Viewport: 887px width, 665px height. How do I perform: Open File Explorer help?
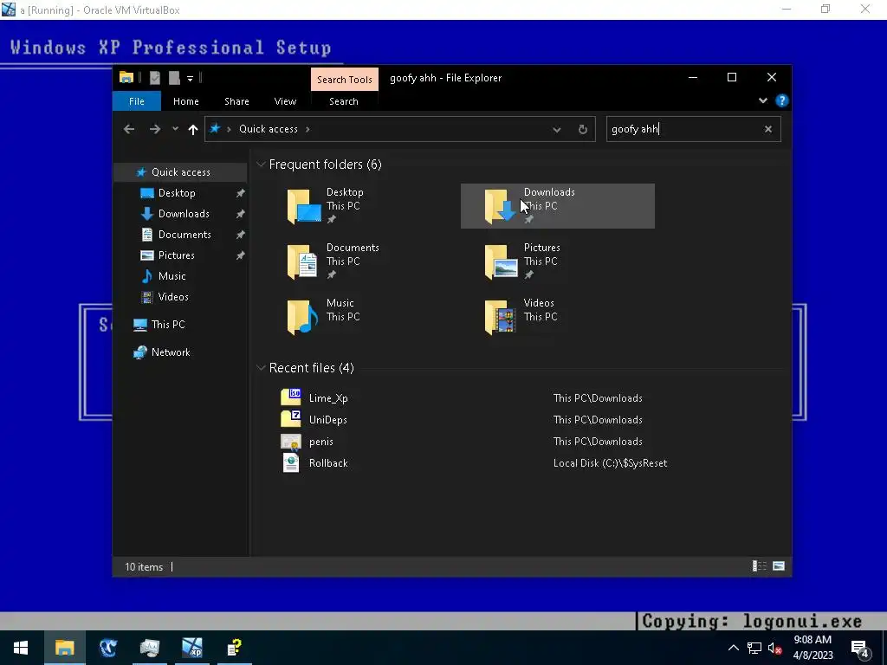[x=782, y=100]
